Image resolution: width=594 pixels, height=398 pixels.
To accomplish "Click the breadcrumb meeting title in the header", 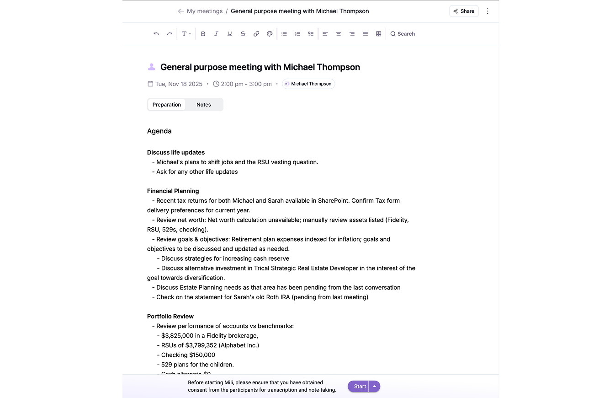I will coord(300,11).
